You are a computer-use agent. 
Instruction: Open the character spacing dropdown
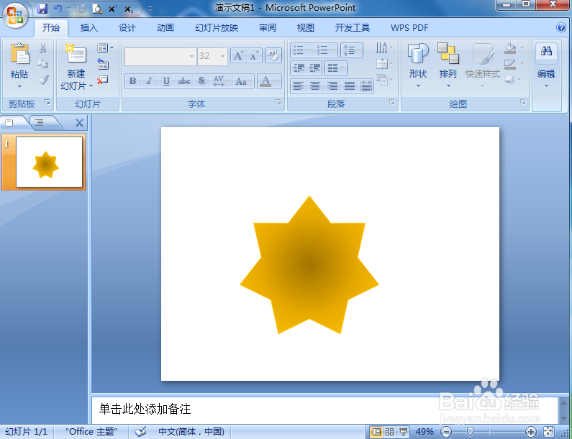point(221,81)
